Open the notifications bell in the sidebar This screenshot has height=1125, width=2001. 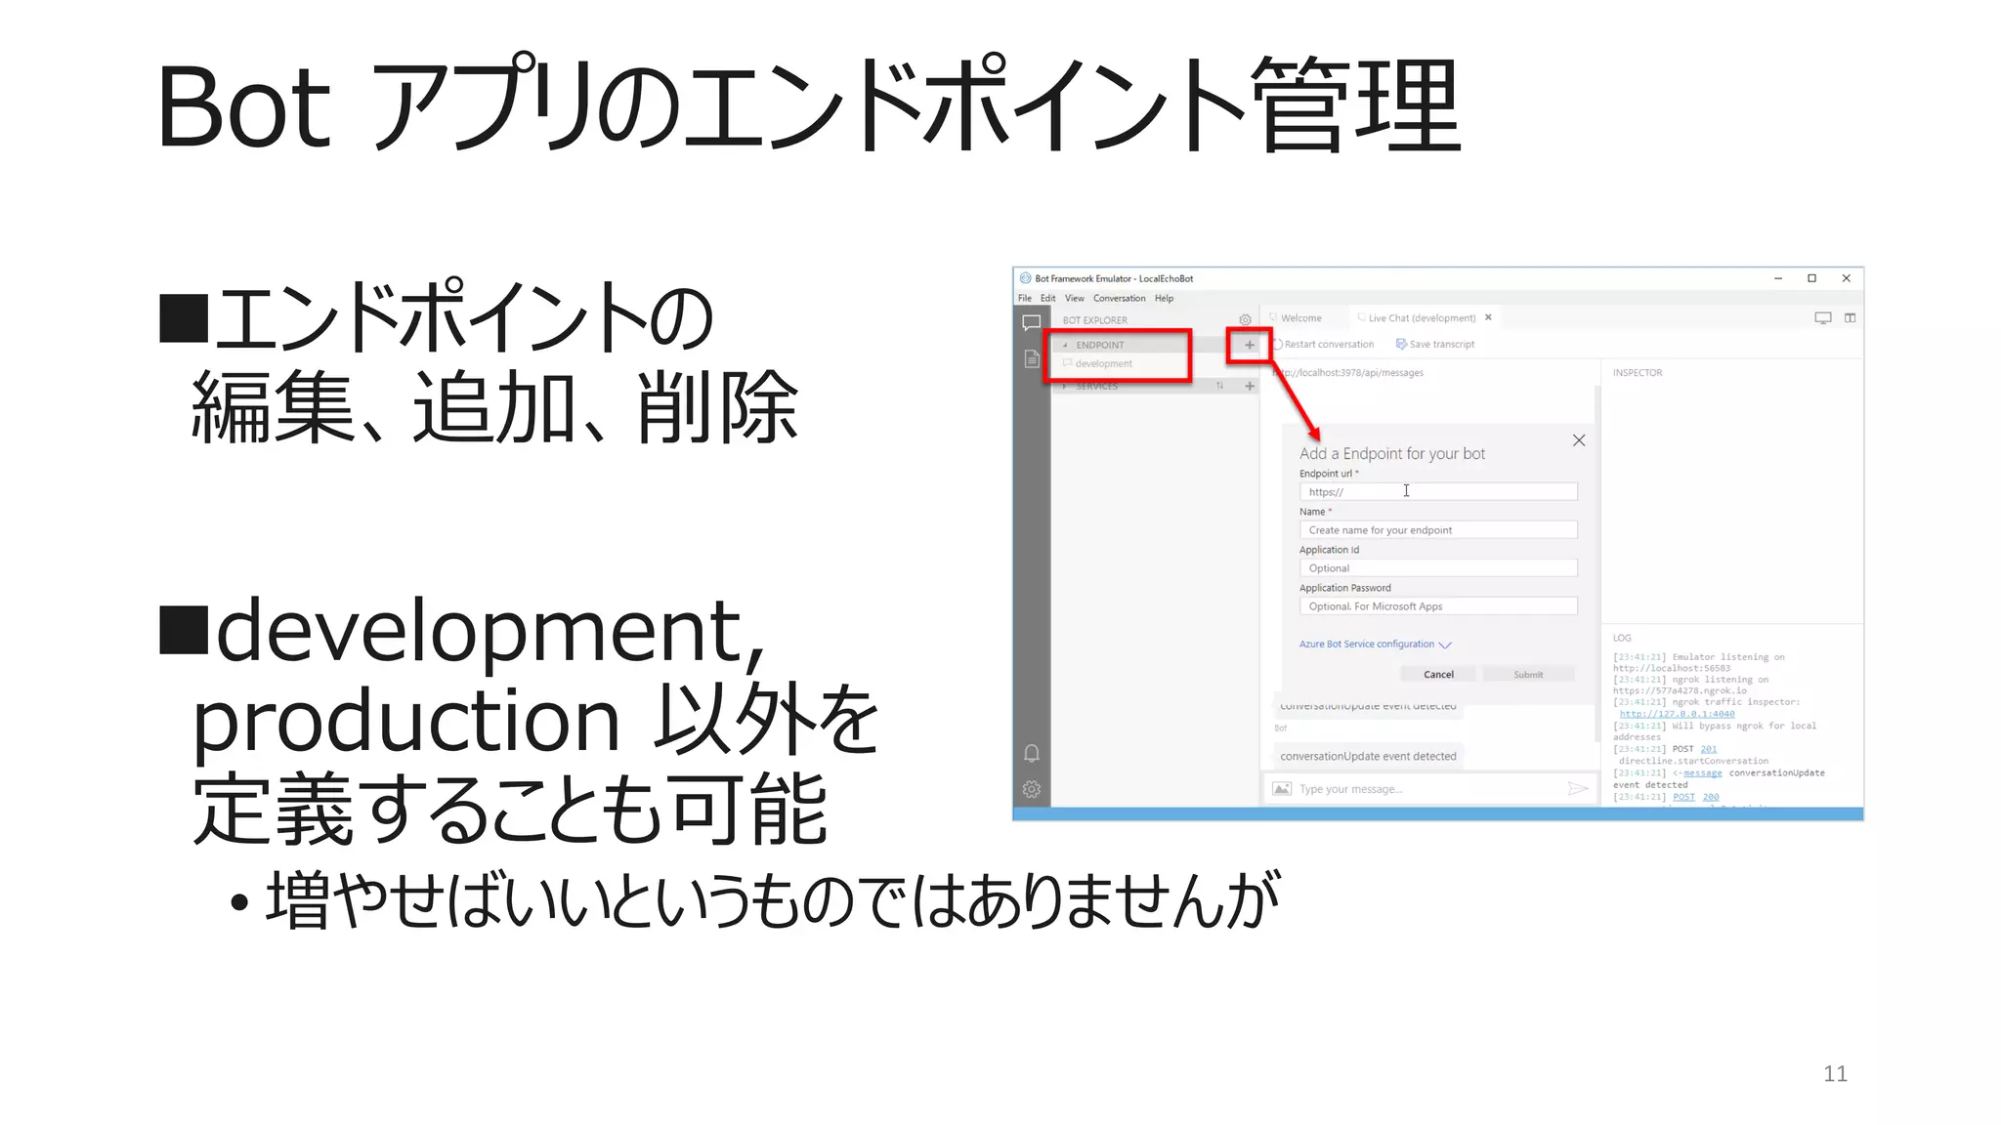1031,753
